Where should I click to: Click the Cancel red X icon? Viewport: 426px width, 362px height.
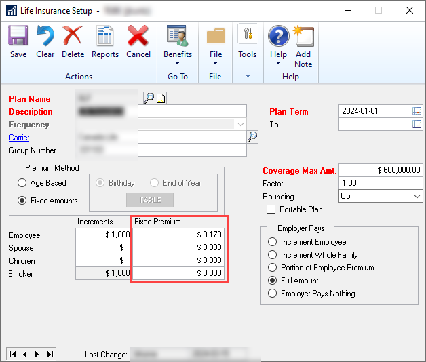click(138, 41)
